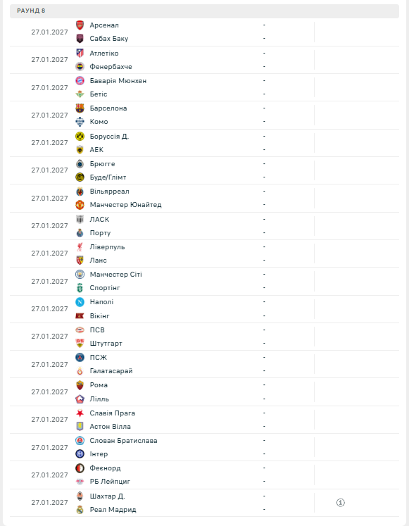Click the Inter club crest
Viewport: 409px width, 526px height.
[80, 454]
